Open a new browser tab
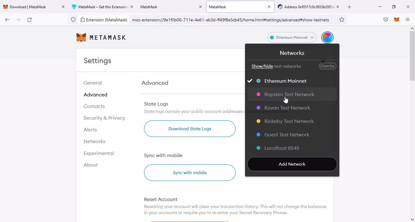This screenshot has width=415, height=222. point(349,7)
